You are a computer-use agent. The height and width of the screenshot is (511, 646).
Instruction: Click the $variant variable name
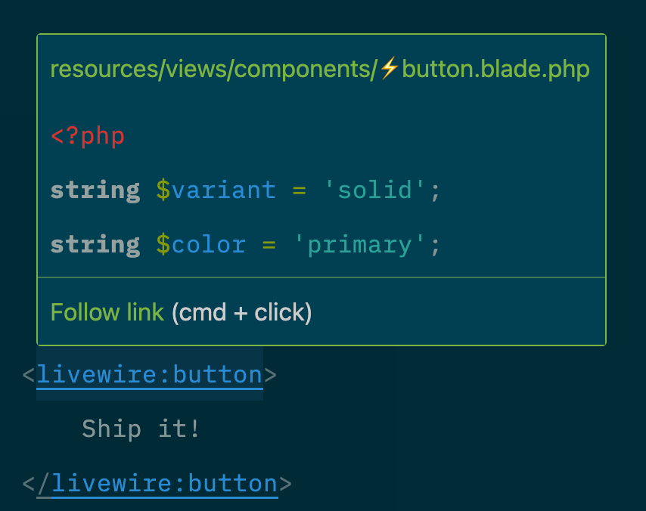pos(216,189)
